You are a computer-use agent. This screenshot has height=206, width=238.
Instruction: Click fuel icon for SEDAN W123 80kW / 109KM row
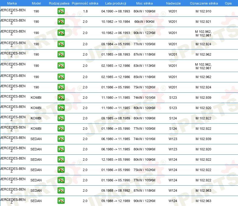tap(61, 149)
